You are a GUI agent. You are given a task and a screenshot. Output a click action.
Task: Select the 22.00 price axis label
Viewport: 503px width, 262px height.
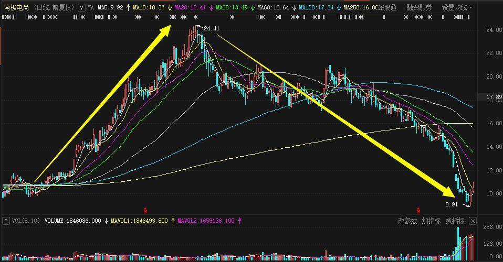494,53
